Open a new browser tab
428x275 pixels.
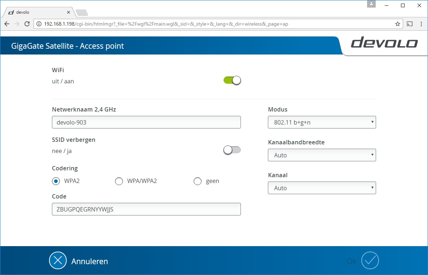[81, 12]
